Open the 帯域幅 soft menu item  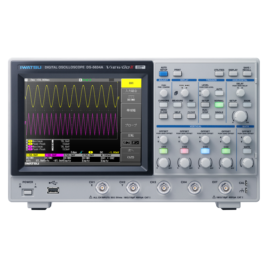131,110
